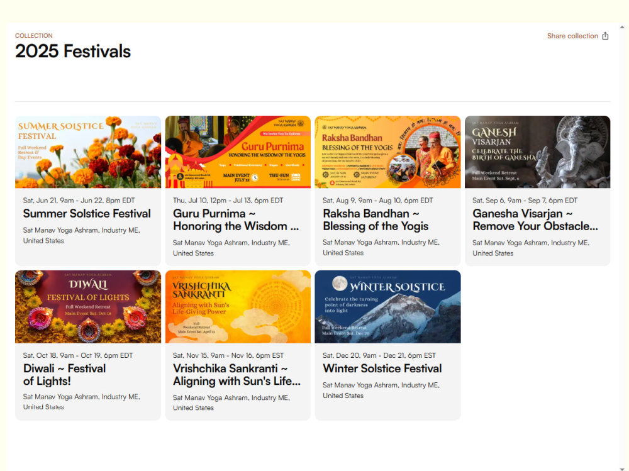
Task: Open Guru Purnima banner image
Action: [x=238, y=152]
